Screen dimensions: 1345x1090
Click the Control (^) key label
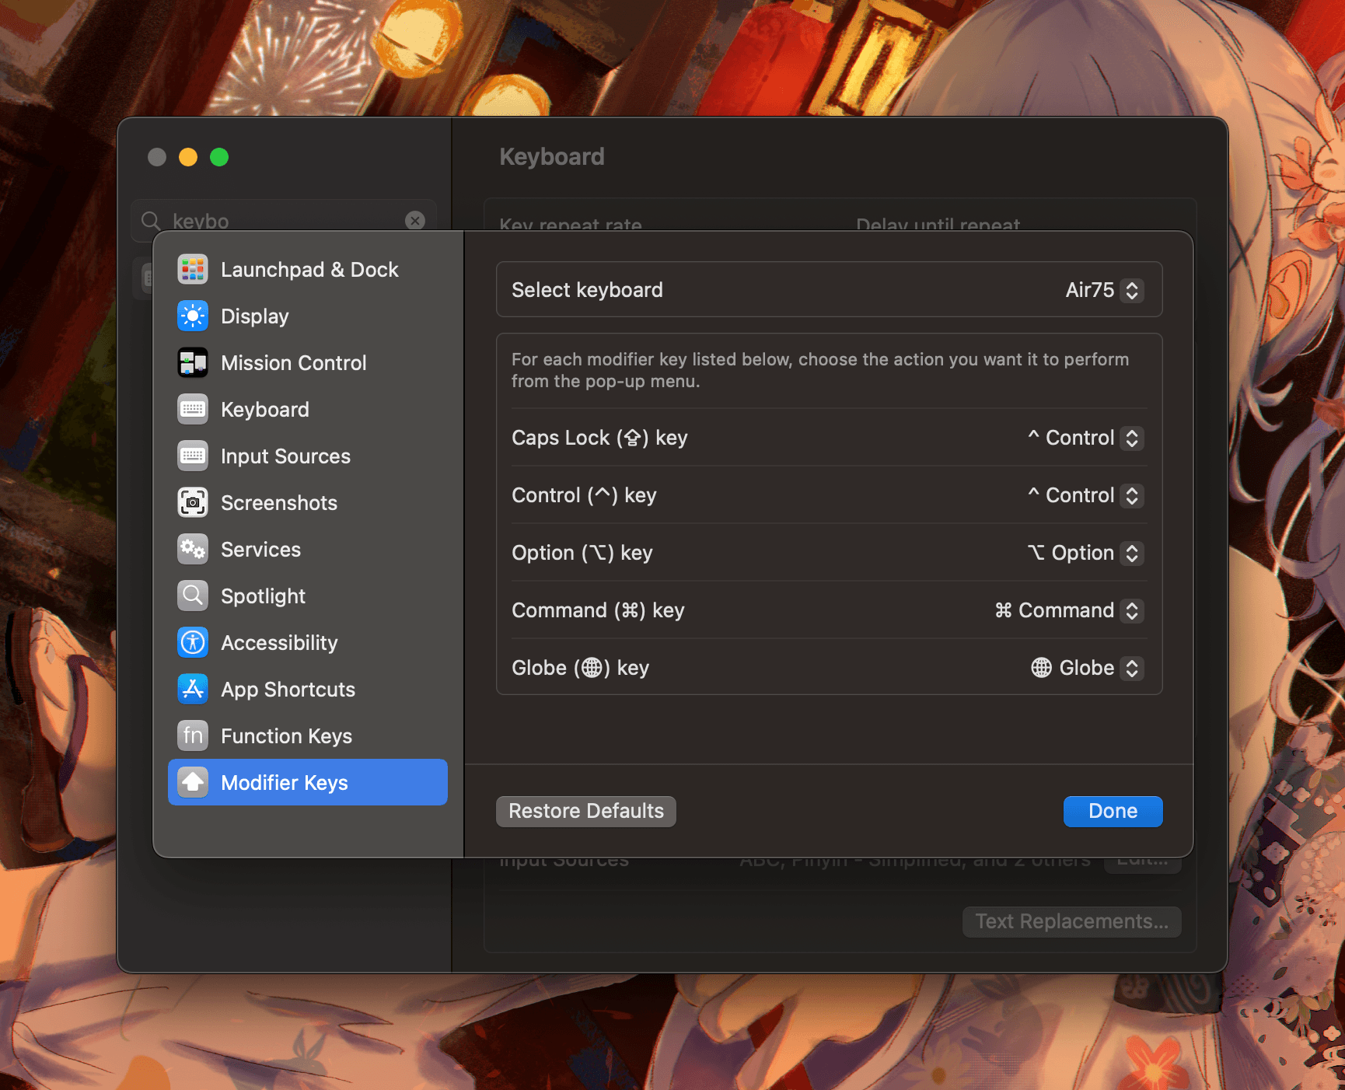coord(584,495)
